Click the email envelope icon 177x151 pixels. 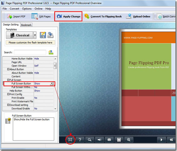pyautogui.click(x=109, y=140)
